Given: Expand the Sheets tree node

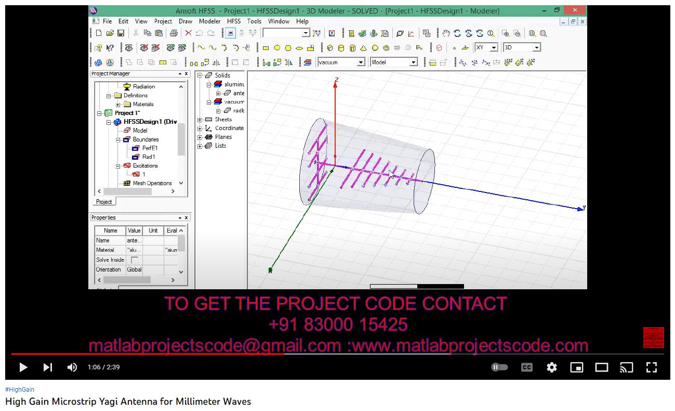Looking at the screenshot, I should coord(200,120).
